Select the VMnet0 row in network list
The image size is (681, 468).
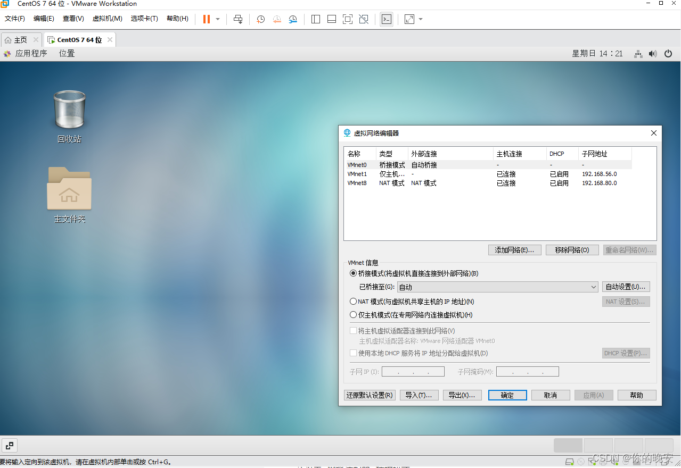[x=488, y=165]
